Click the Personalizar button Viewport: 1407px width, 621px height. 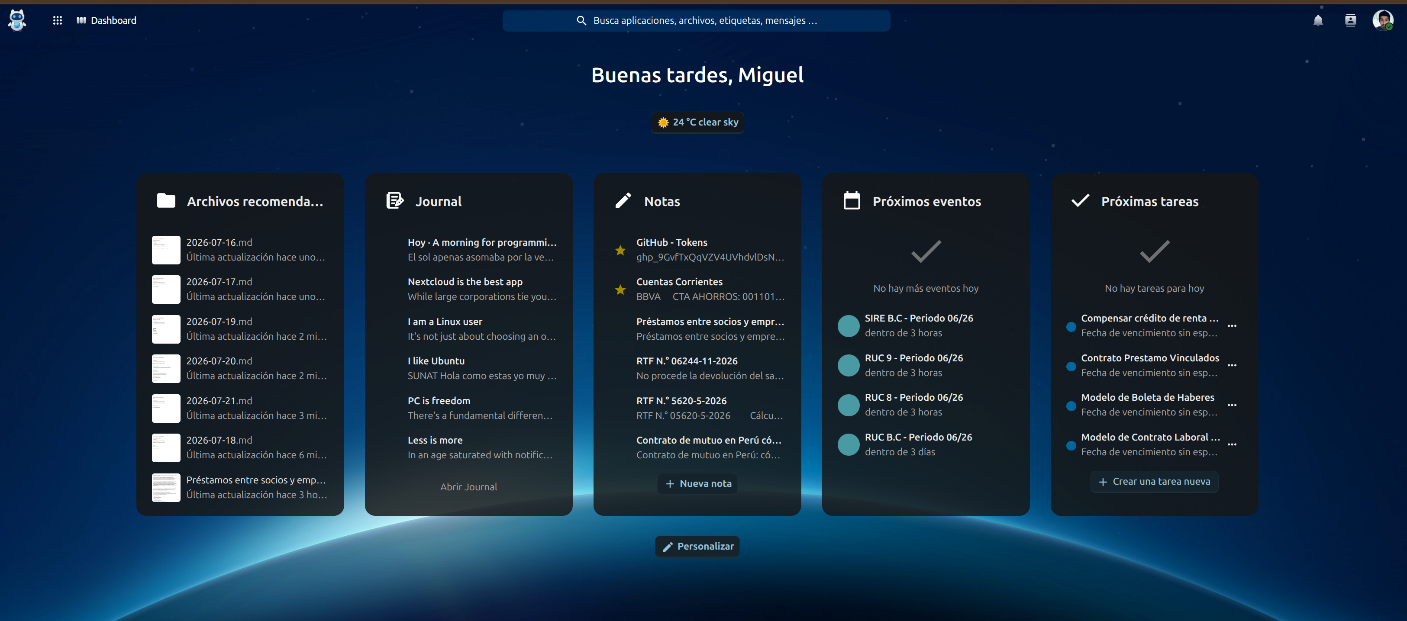pyautogui.click(x=697, y=547)
